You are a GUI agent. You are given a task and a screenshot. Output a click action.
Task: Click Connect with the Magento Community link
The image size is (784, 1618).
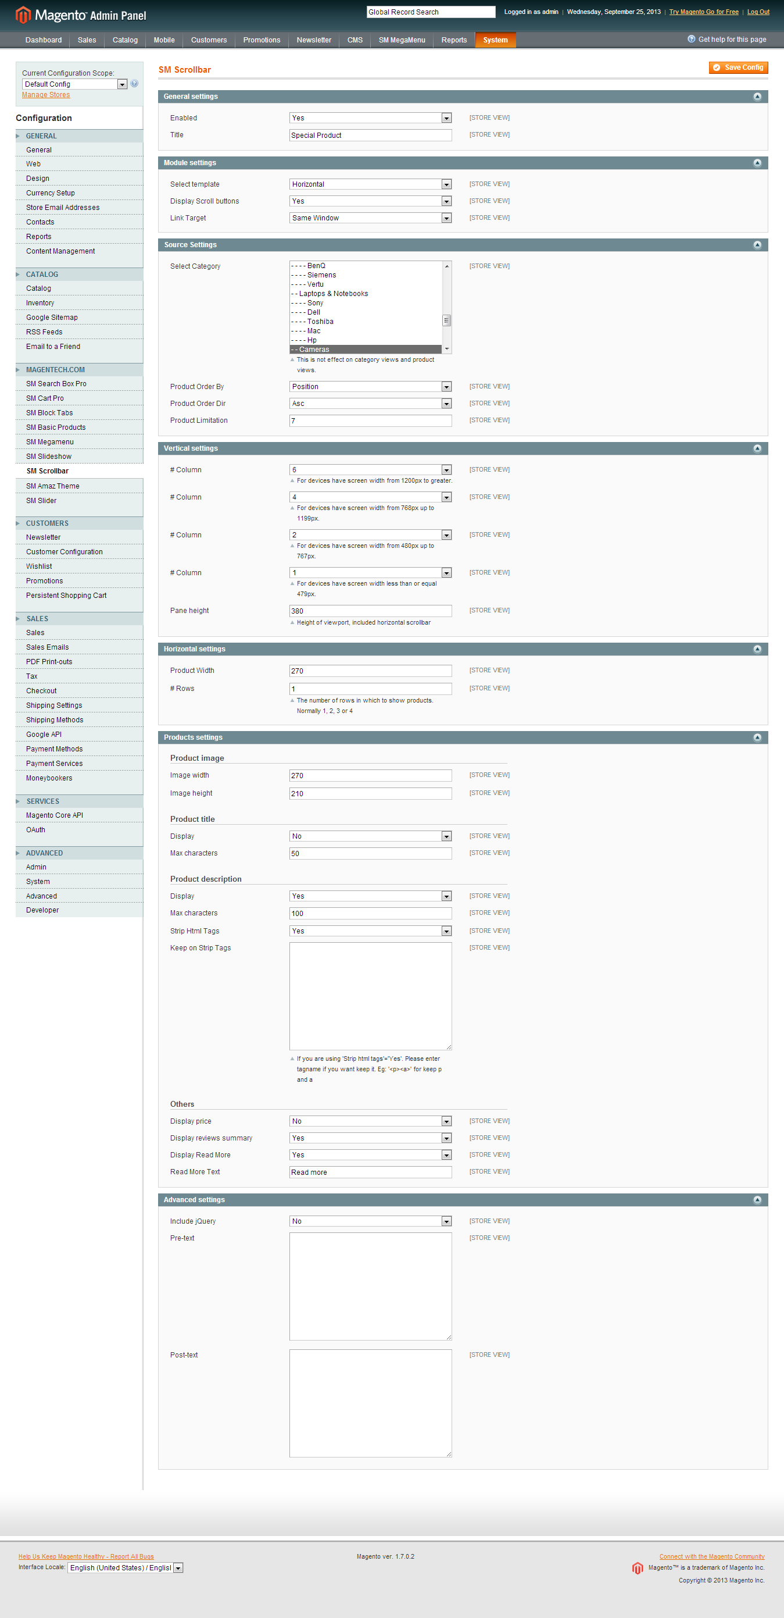(712, 1556)
